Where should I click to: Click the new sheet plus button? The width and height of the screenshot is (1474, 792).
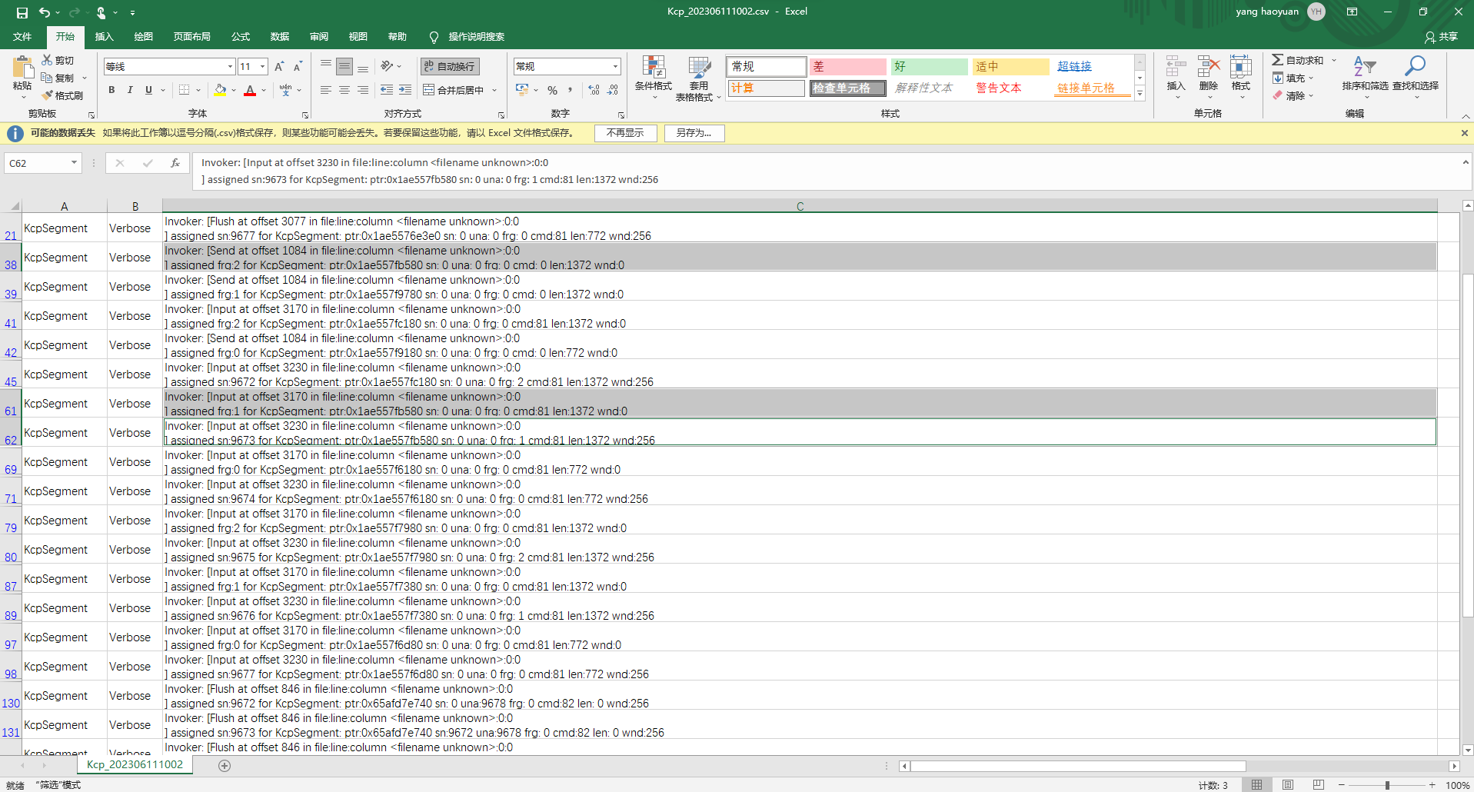pyautogui.click(x=224, y=765)
